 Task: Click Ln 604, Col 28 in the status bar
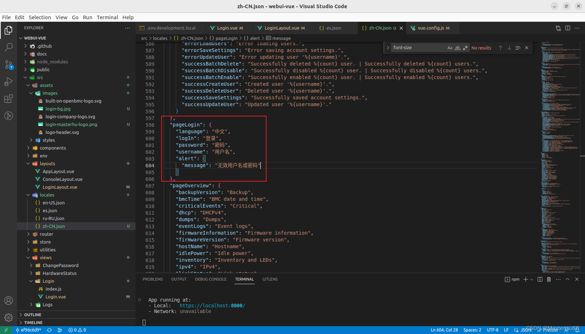(x=444, y=330)
